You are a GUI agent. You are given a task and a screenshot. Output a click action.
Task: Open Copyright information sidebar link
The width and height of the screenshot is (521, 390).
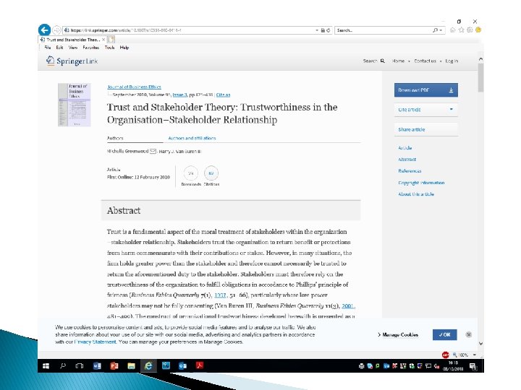[x=421, y=183]
